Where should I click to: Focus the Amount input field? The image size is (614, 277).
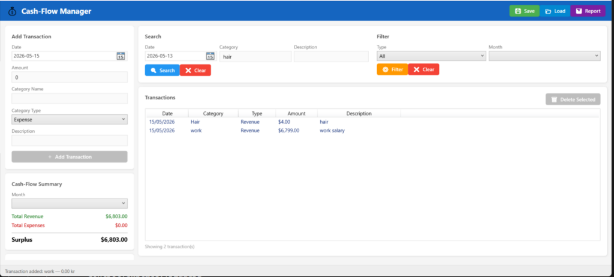(x=70, y=77)
